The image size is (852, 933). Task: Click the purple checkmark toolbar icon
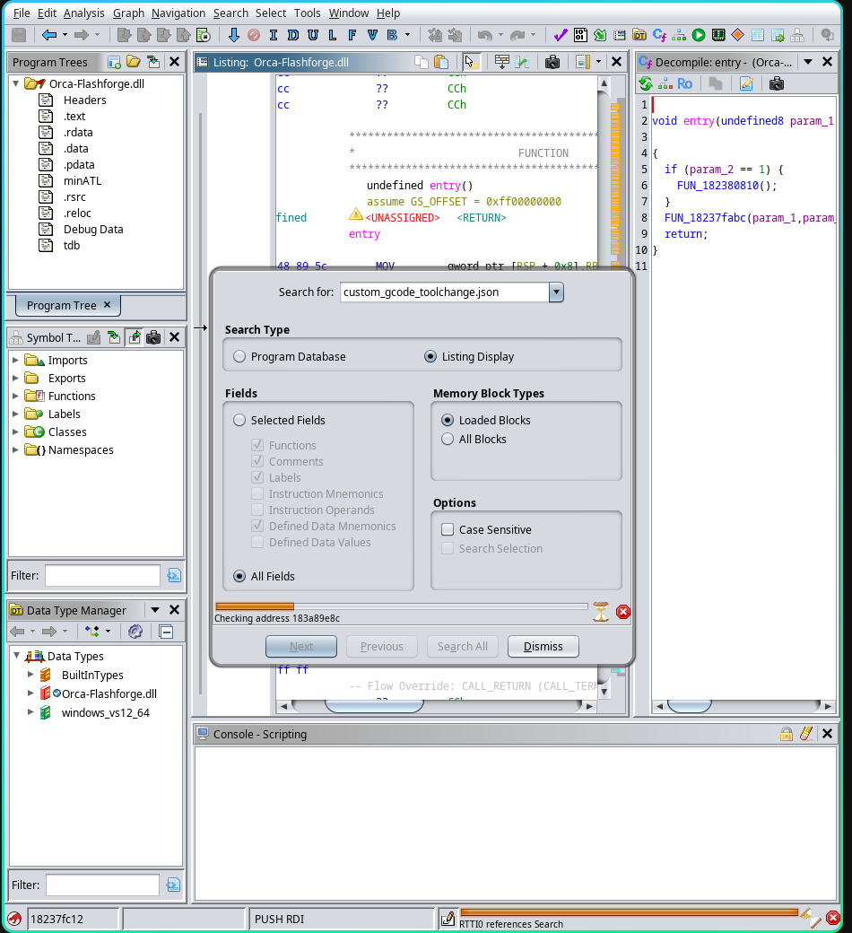(561, 35)
